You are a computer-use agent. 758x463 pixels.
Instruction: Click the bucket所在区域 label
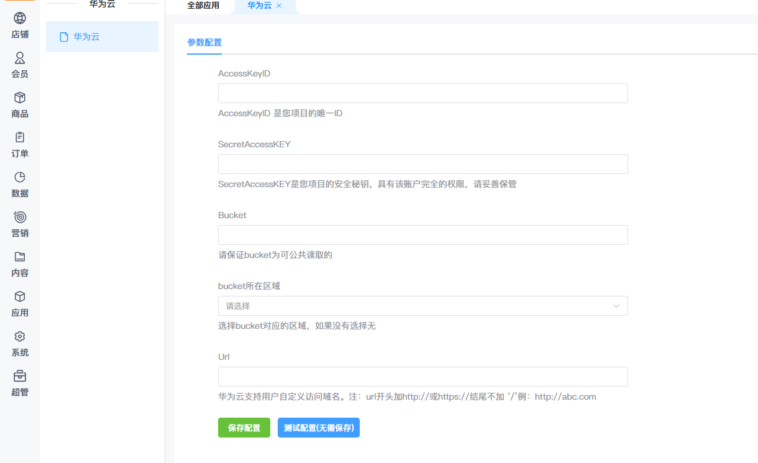(x=249, y=286)
